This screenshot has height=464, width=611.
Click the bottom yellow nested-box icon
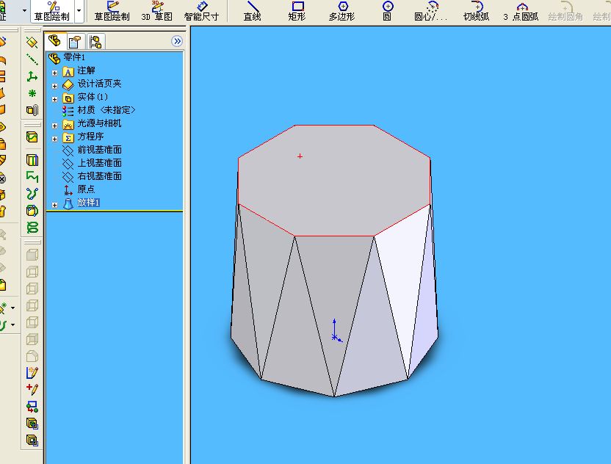tap(32, 441)
